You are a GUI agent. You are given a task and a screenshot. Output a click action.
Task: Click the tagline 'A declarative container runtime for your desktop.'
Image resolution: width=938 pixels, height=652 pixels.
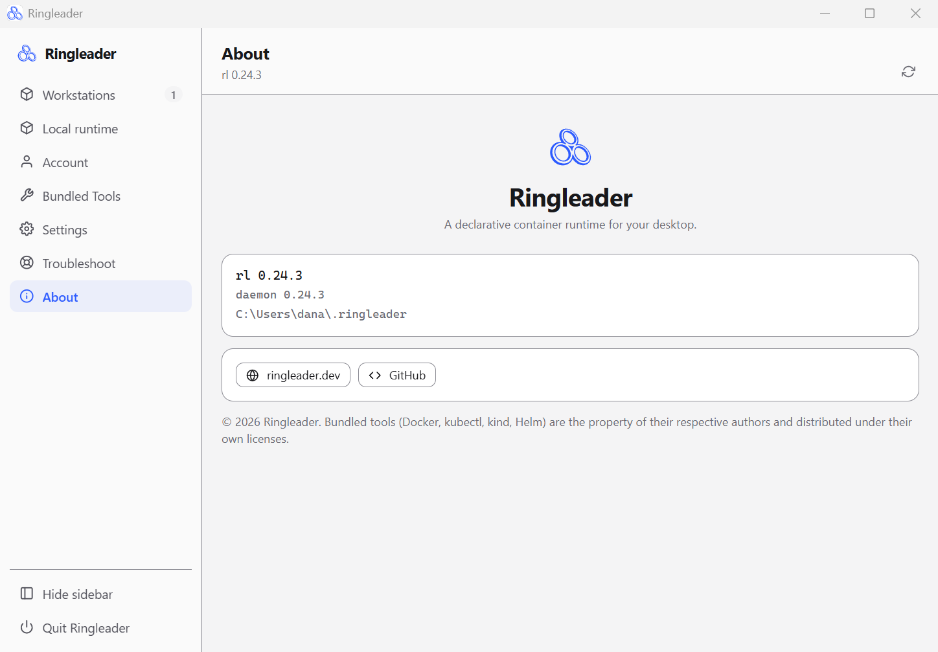(x=571, y=225)
